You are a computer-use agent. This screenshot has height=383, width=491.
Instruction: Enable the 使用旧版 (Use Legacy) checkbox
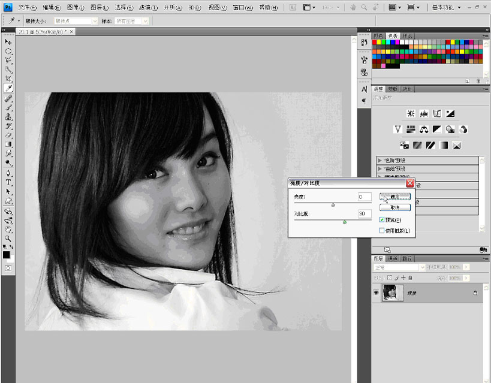[x=382, y=231]
